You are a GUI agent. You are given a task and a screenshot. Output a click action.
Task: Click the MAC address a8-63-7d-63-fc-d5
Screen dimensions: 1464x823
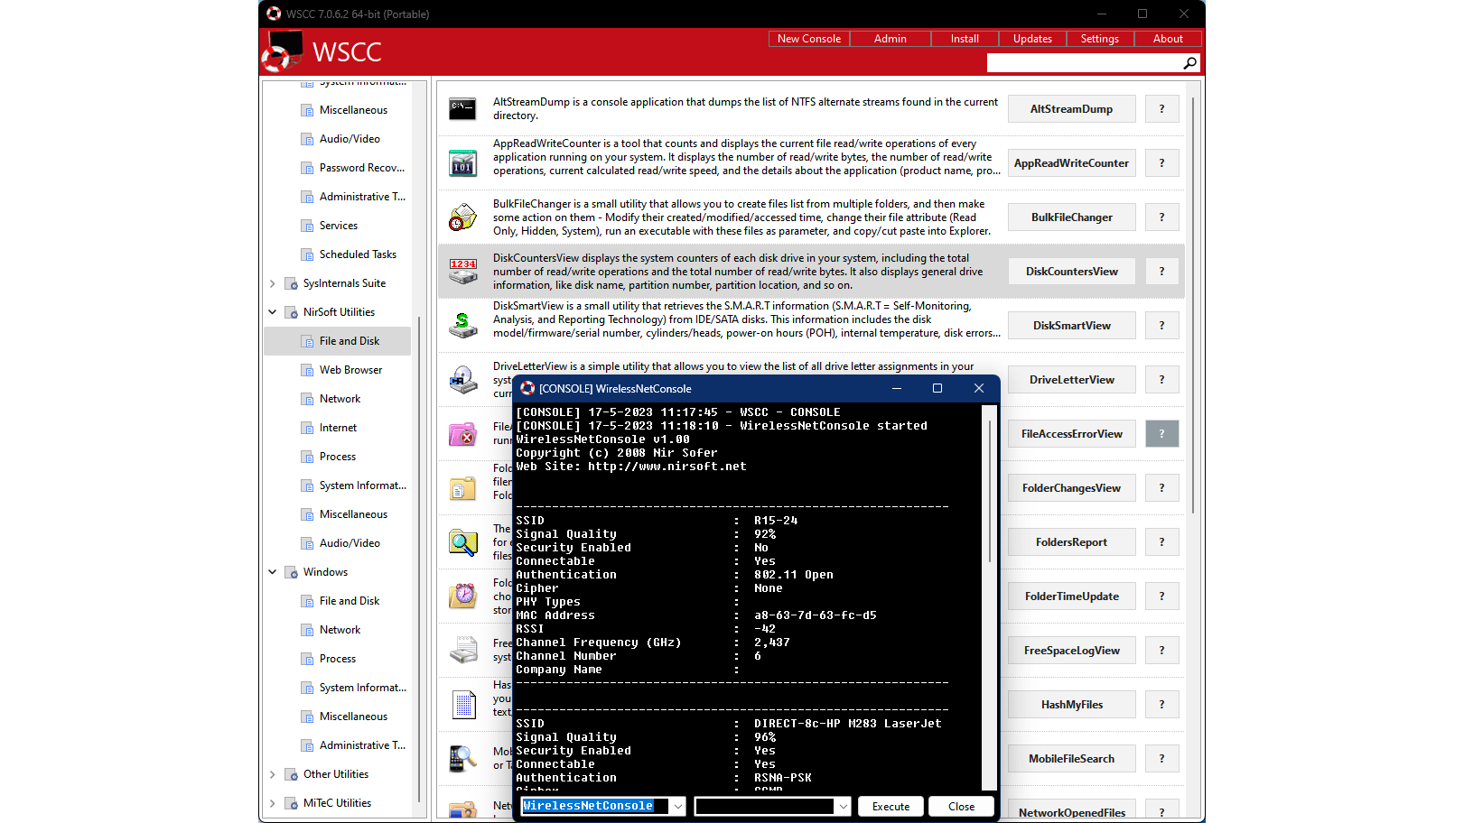coord(815,615)
